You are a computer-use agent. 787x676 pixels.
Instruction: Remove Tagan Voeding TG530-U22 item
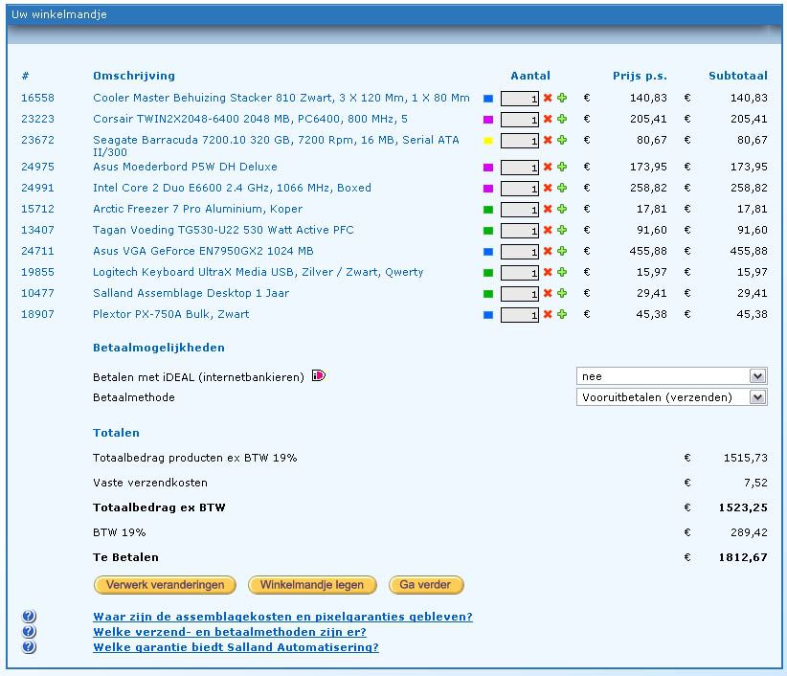pos(548,230)
